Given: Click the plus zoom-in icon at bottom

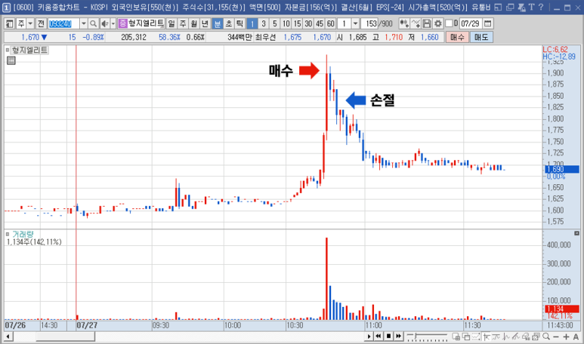Looking at the screenshot, I should tap(566, 336).
